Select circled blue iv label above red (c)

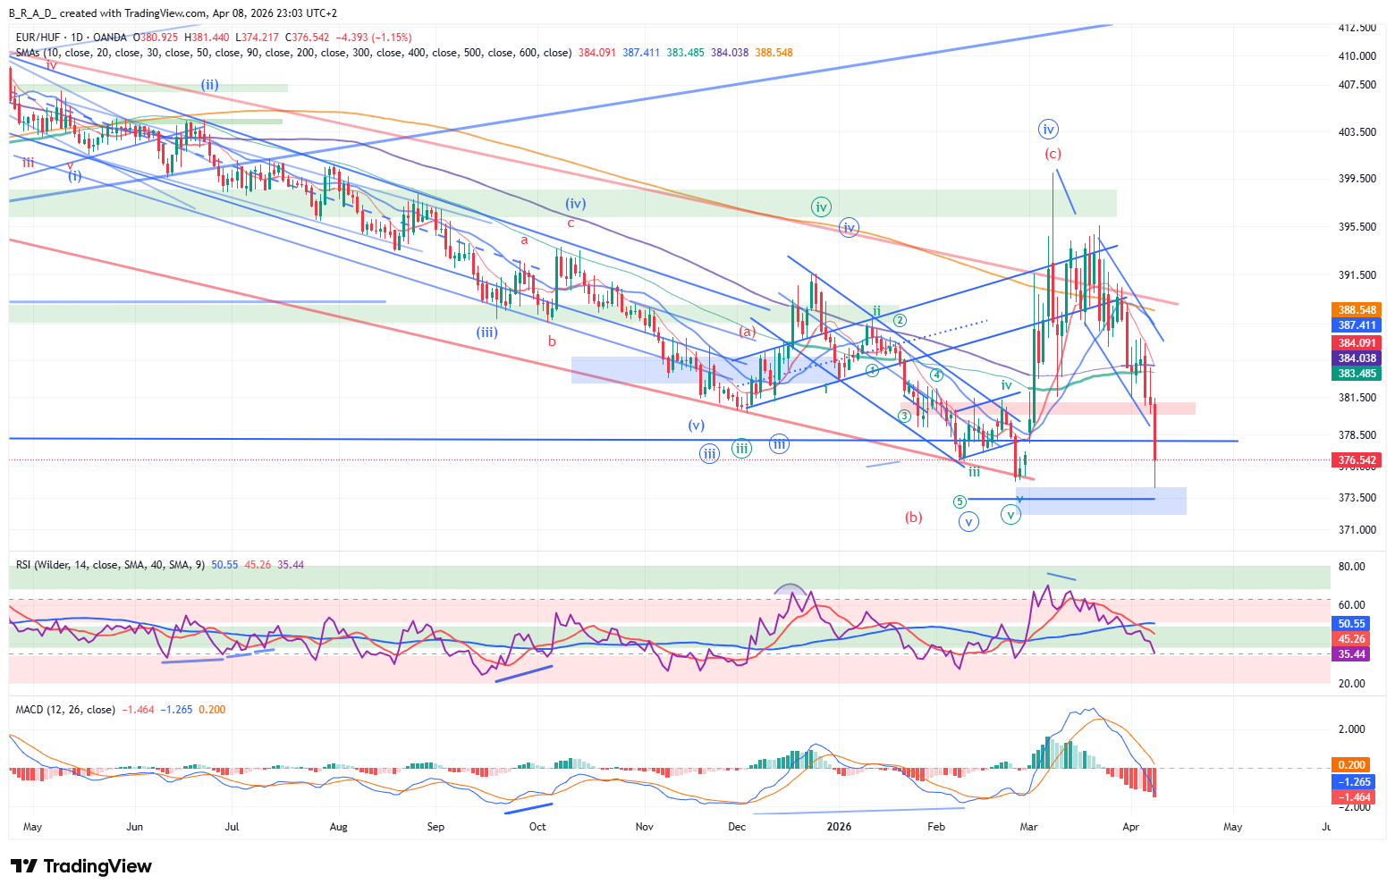click(x=1048, y=130)
